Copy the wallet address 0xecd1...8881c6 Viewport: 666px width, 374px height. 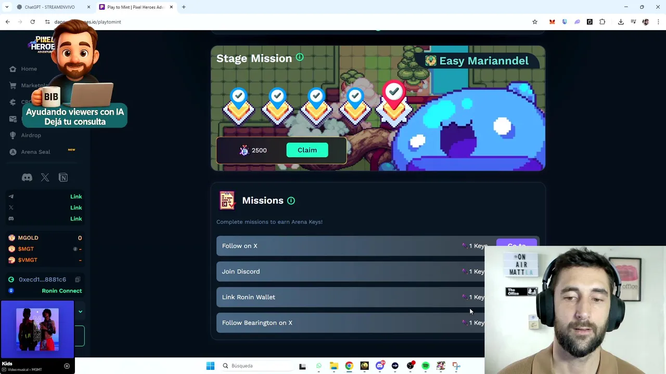78,279
